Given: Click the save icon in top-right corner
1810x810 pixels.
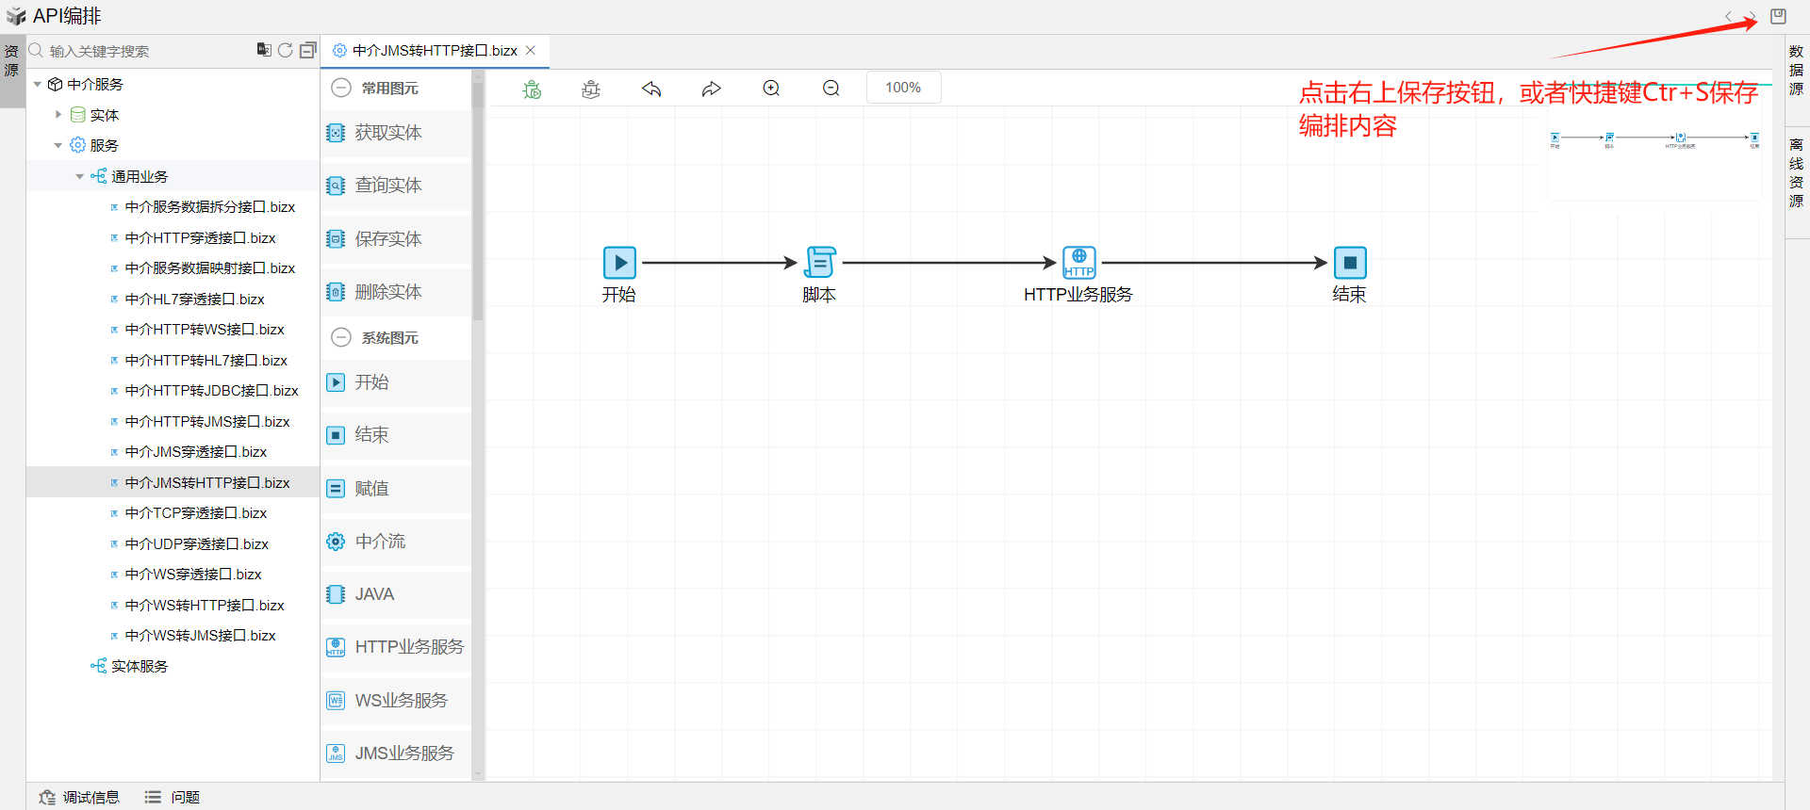Looking at the screenshot, I should coord(1778,16).
